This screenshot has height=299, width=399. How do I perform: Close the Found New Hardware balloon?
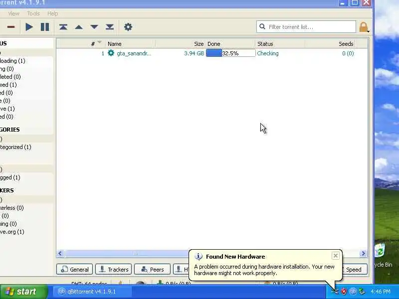click(x=335, y=256)
